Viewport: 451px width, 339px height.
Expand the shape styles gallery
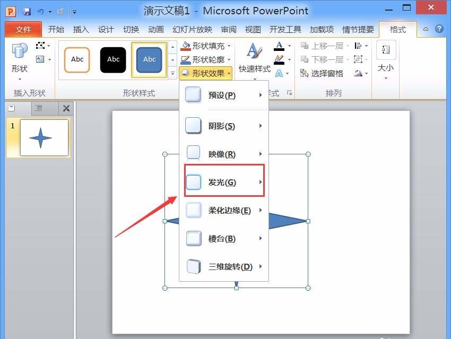(172, 73)
